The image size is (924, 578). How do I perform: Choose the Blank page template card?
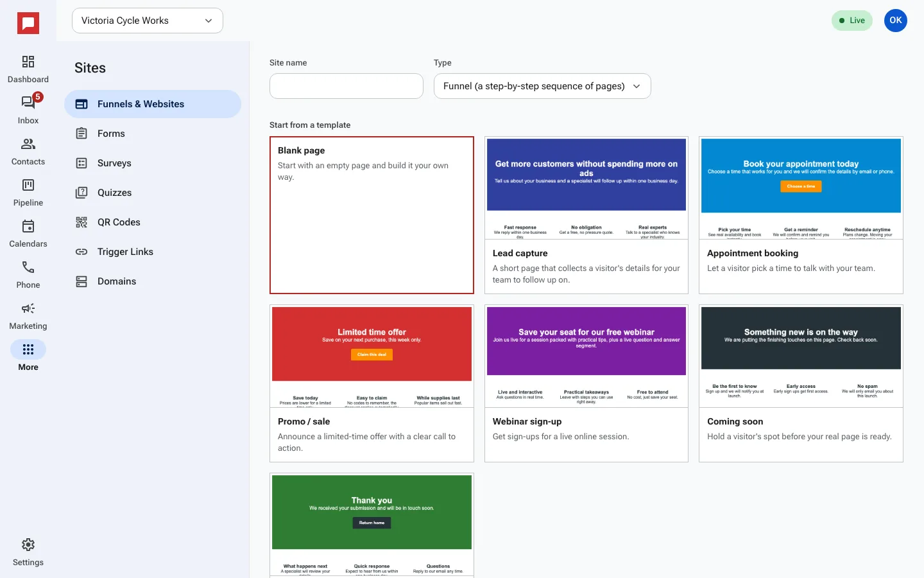(372, 215)
